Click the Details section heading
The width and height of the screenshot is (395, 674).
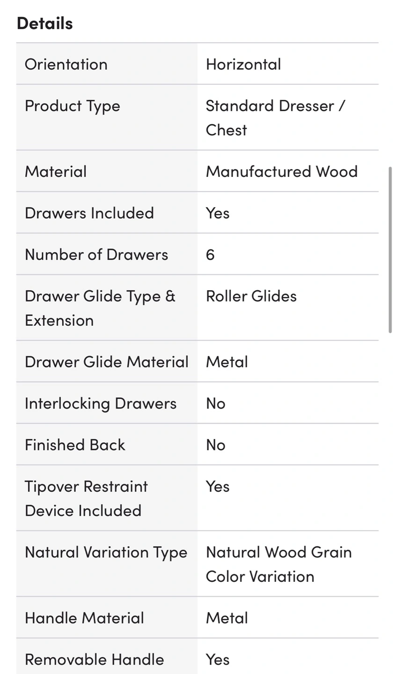click(x=44, y=23)
